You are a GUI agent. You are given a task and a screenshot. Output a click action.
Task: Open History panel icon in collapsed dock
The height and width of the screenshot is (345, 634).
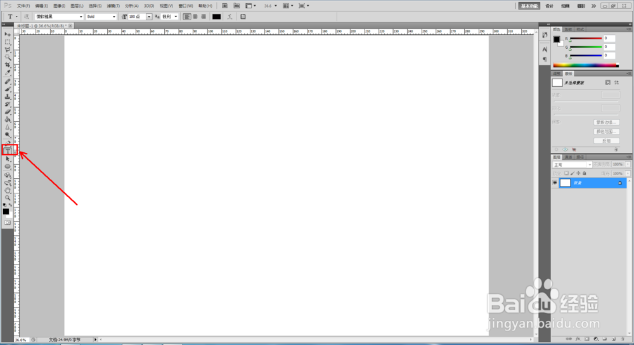pos(545,35)
